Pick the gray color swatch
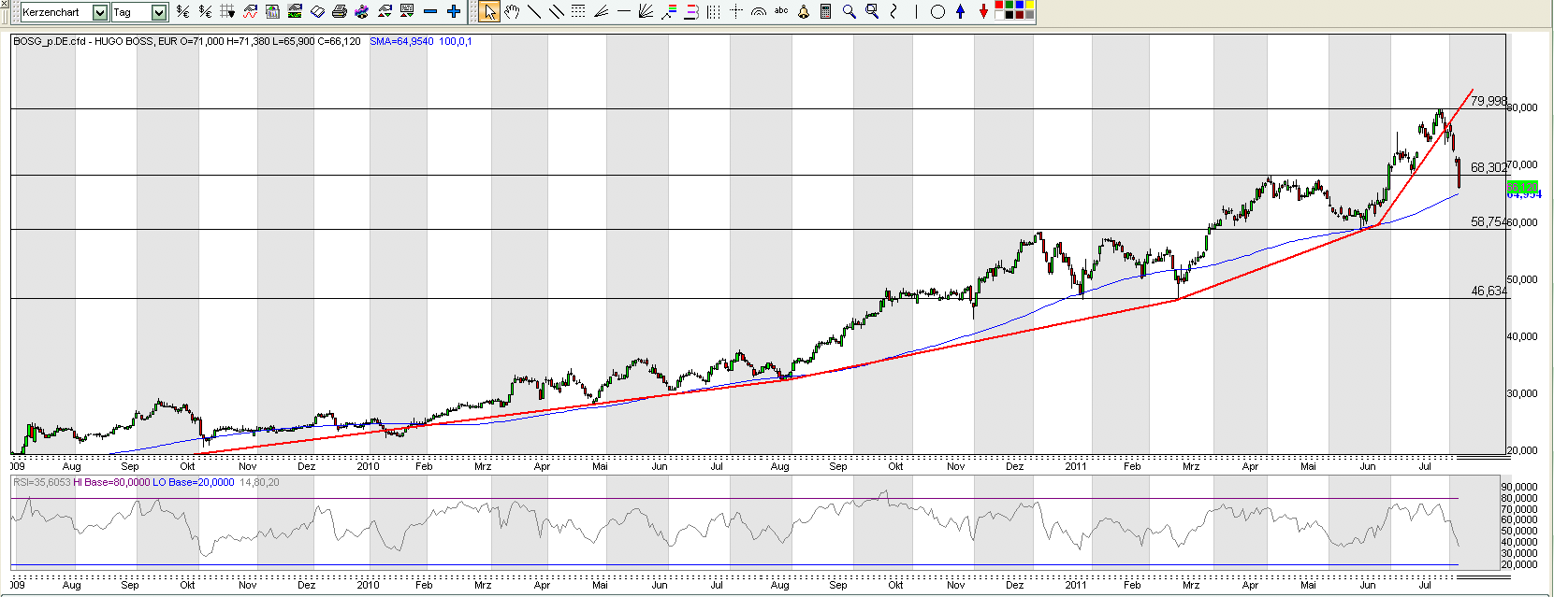This screenshot has height=597, width=1554. point(1030,15)
